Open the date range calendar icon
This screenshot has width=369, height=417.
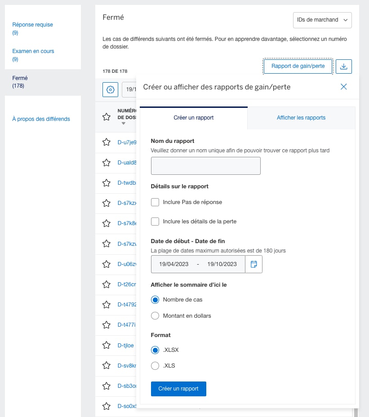(x=253, y=264)
